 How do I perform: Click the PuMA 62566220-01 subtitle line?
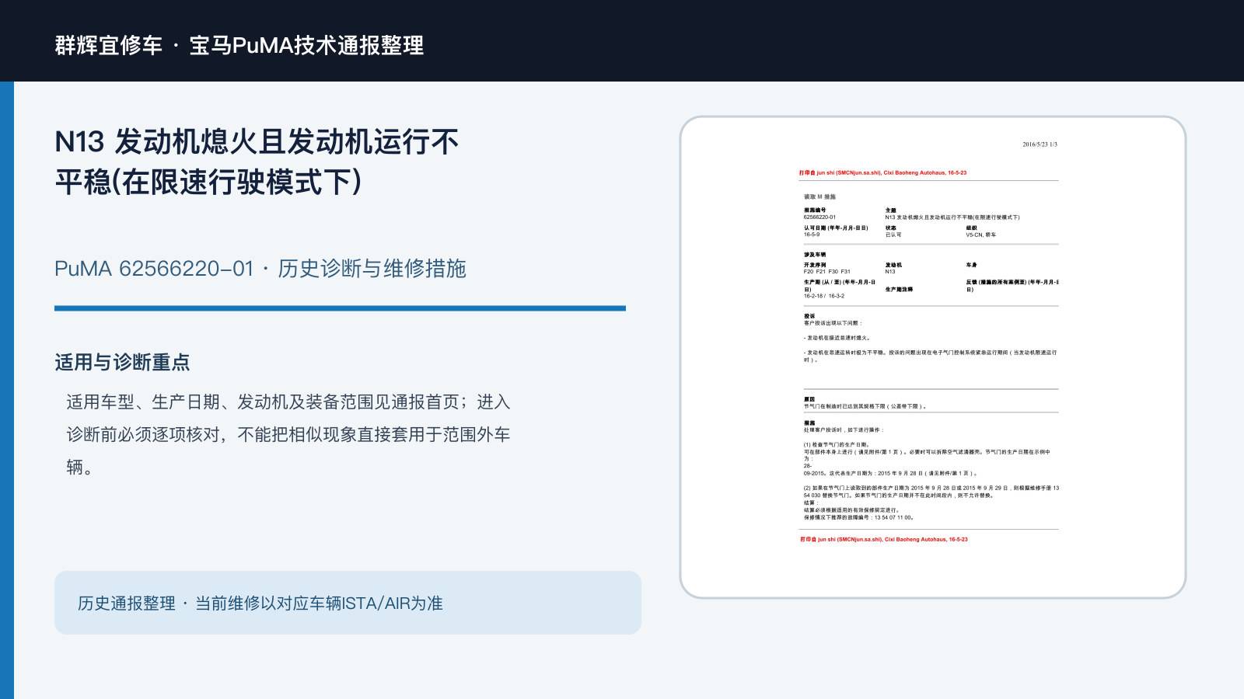(260, 269)
